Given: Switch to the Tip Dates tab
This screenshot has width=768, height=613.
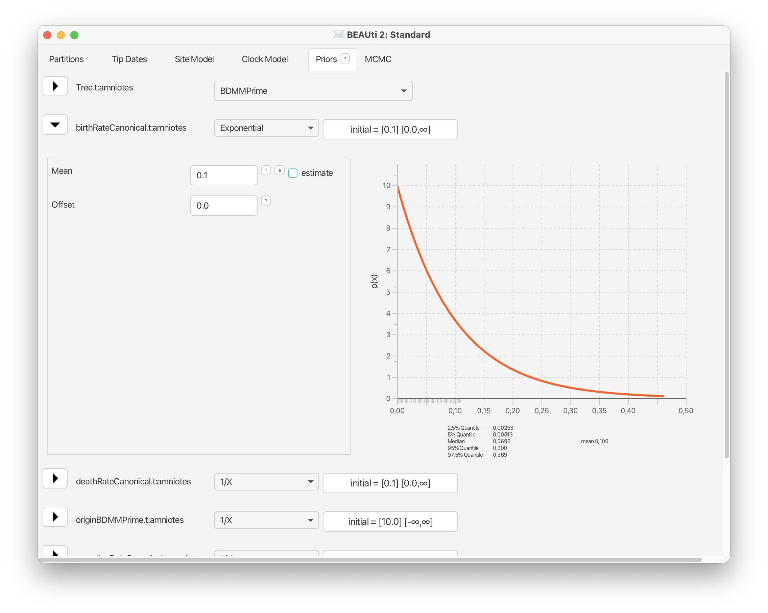Looking at the screenshot, I should 129,59.
